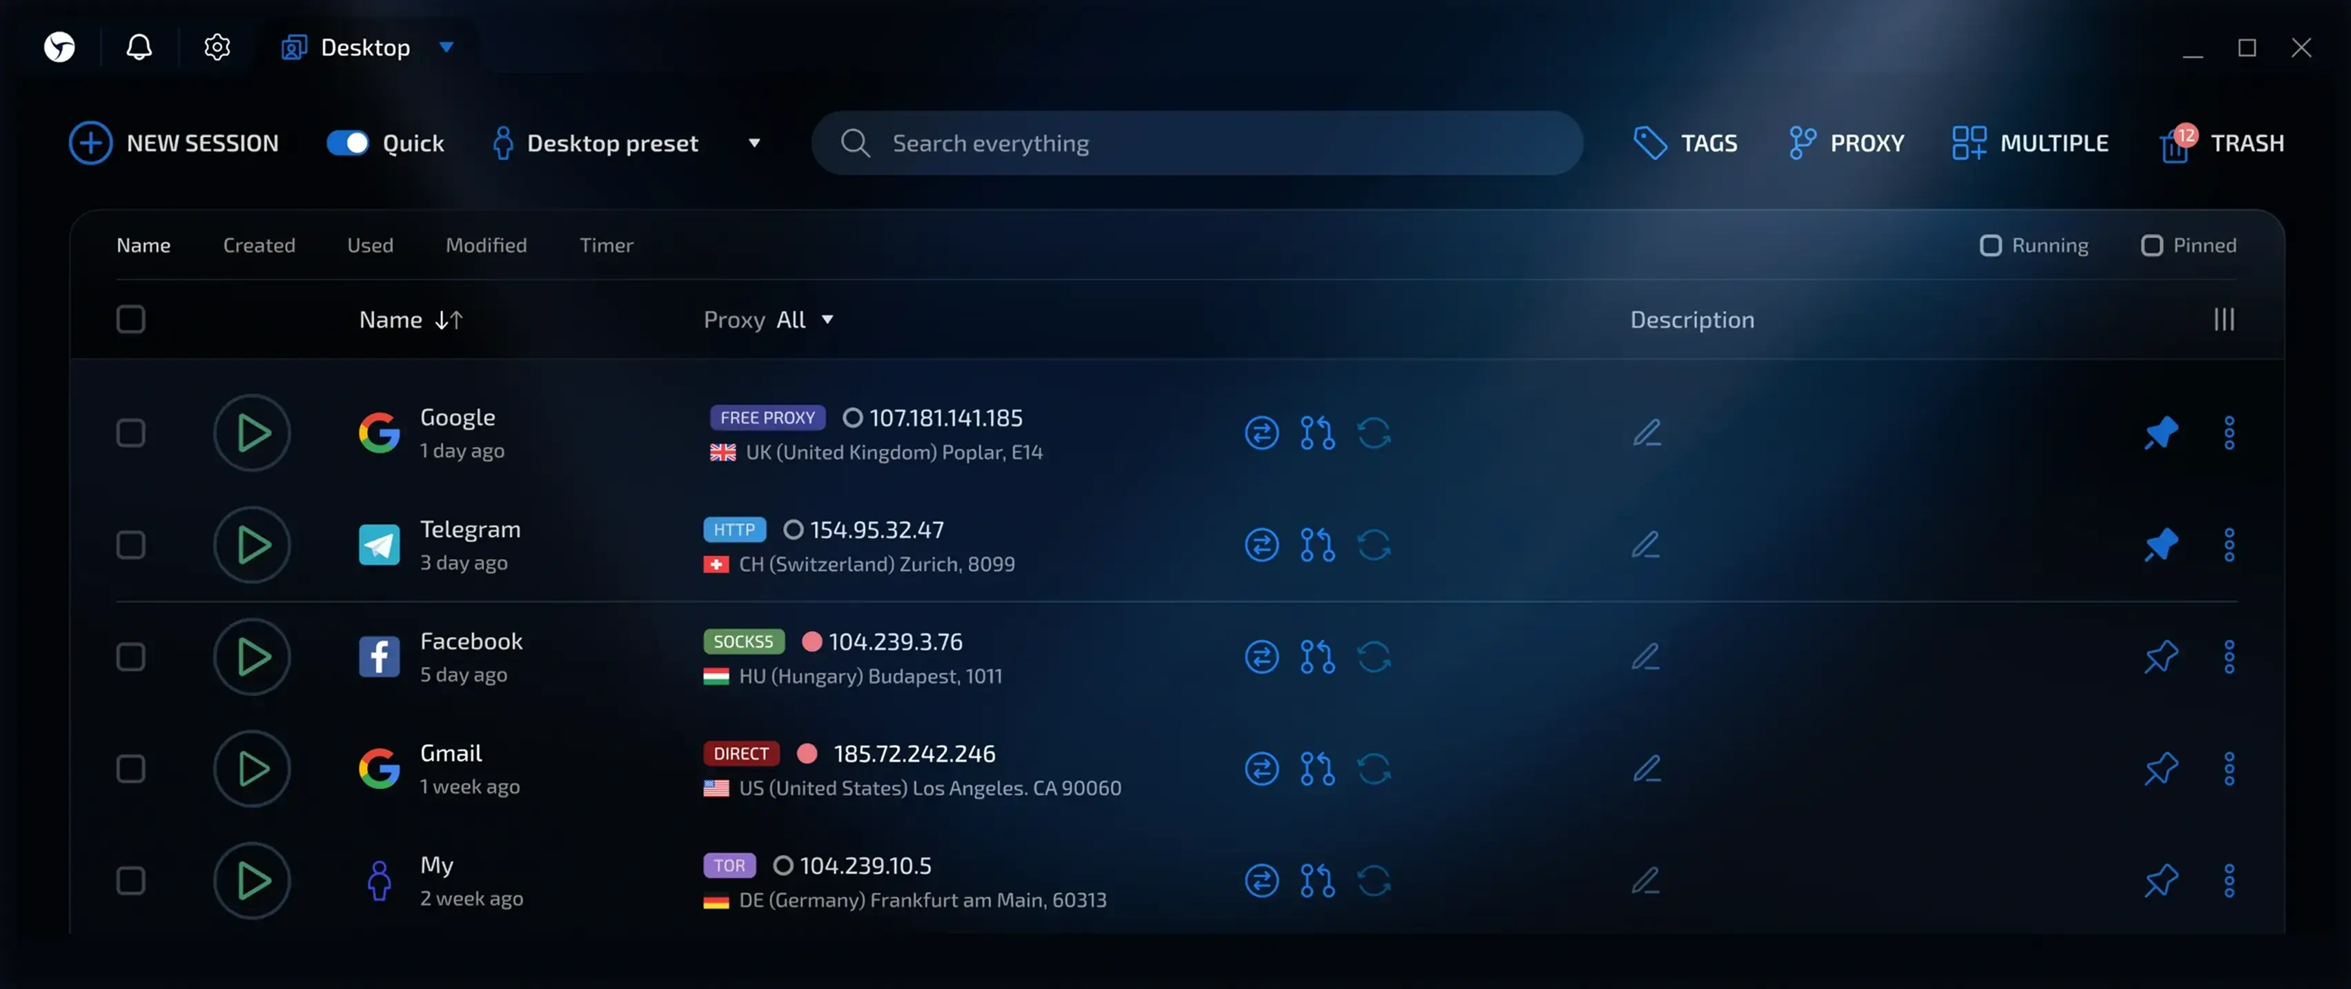
Task: Open settings gear icon
Action: coord(216,48)
